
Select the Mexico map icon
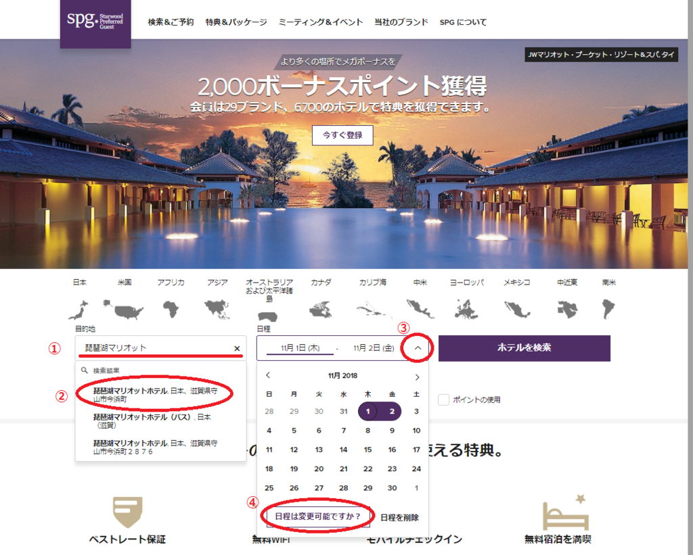[x=516, y=309]
